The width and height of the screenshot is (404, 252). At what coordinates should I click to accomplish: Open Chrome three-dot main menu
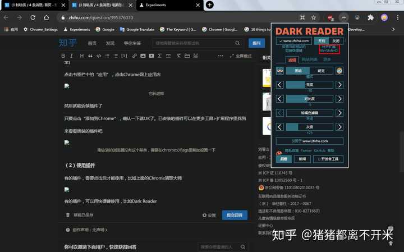[398, 17]
